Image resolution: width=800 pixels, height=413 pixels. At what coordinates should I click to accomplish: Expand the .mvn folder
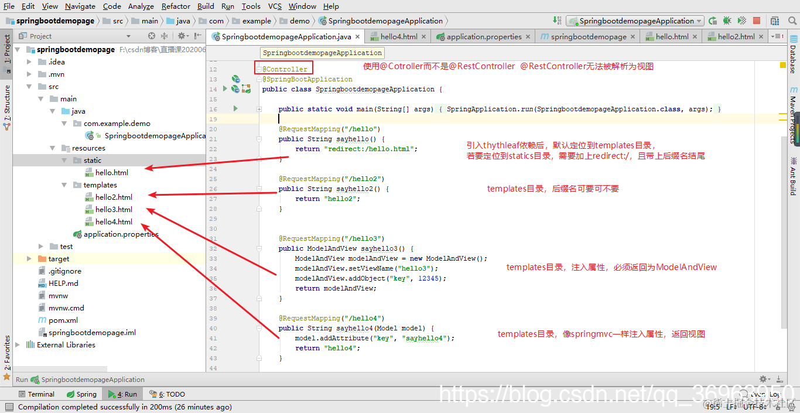coord(29,74)
